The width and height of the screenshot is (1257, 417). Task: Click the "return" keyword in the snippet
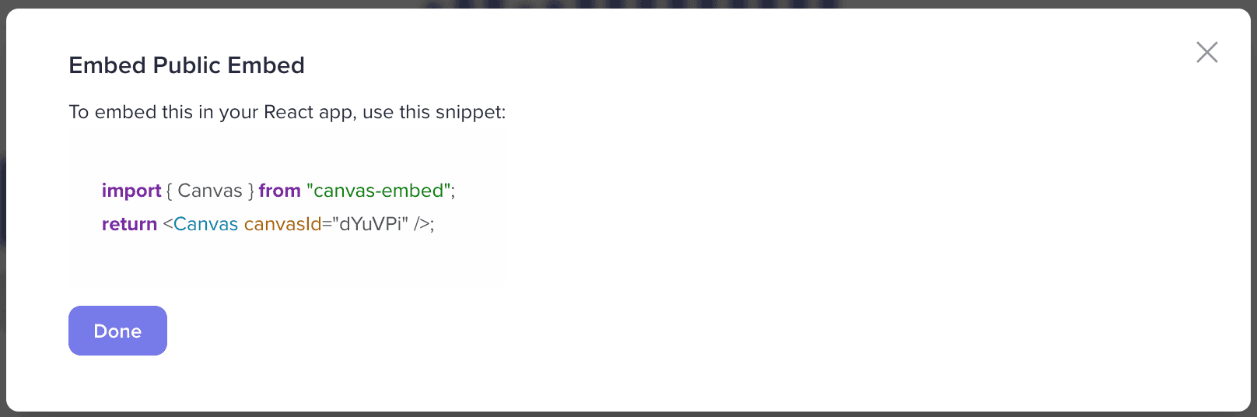point(129,224)
